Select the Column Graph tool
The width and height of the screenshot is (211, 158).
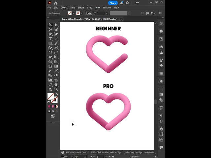pyautogui.click(x=50, y=80)
